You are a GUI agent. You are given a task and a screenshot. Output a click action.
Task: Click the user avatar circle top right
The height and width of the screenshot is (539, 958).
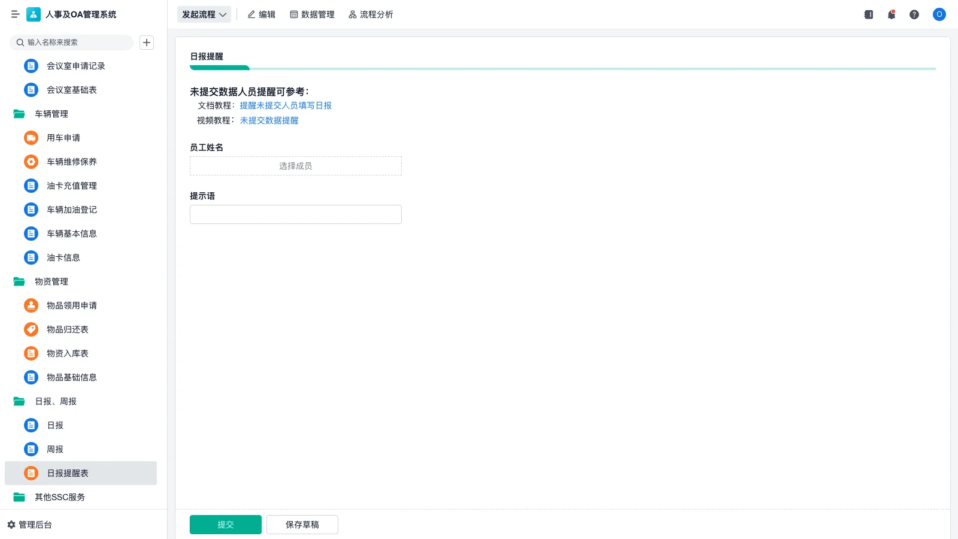[939, 14]
